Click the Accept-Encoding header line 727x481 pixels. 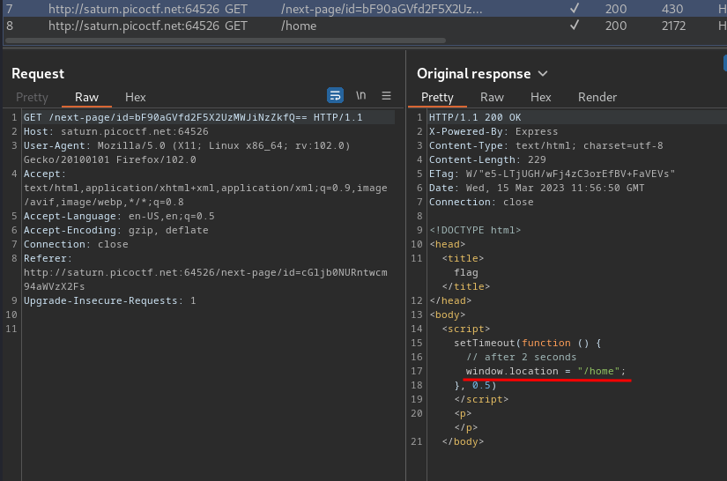pyautogui.click(x=116, y=230)
